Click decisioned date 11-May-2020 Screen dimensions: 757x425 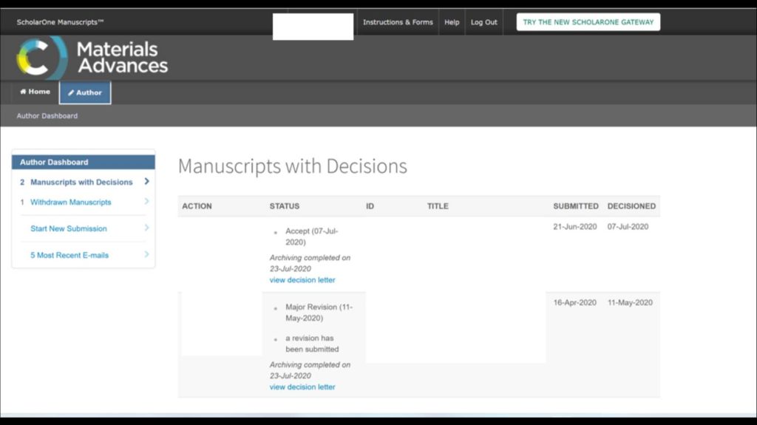click(630, 303)
